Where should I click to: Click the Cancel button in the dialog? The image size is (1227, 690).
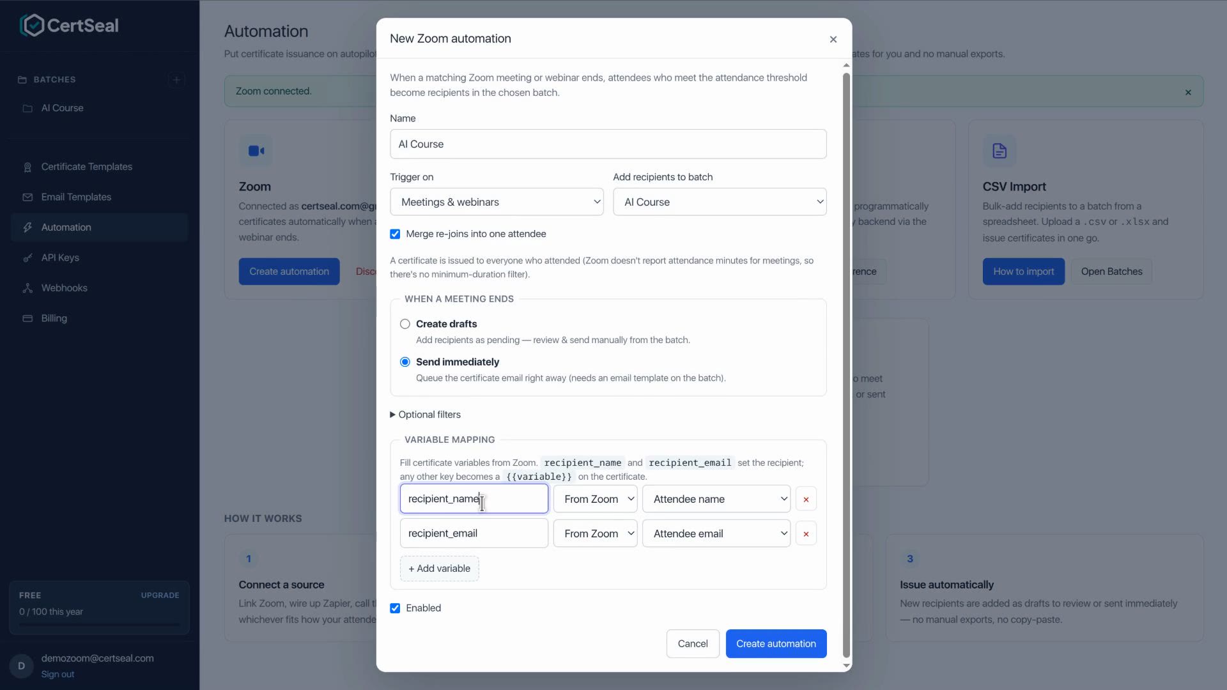click(693, 644)
